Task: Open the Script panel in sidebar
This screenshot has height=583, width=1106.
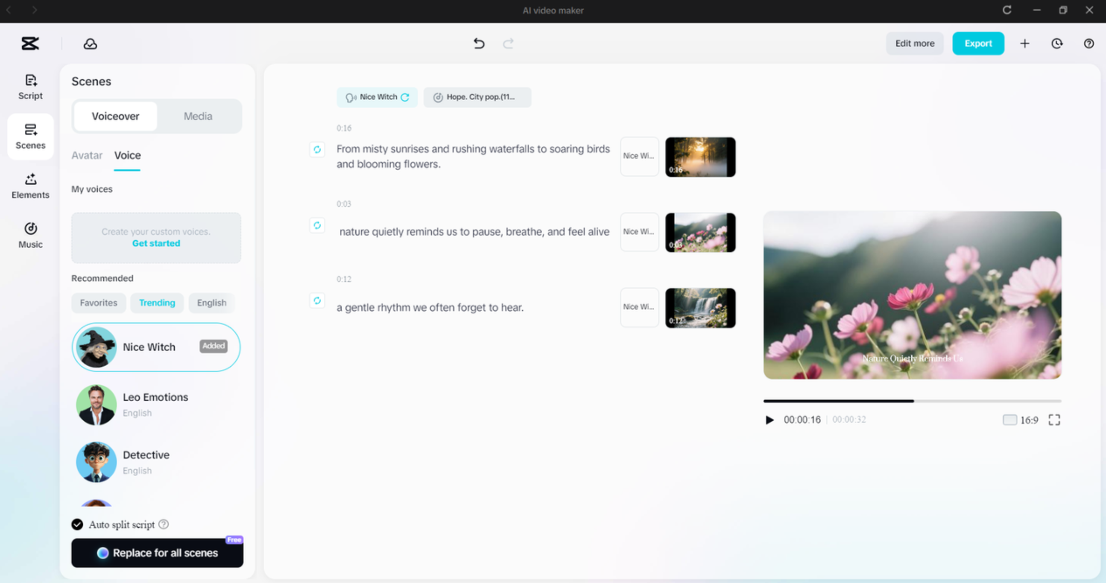Action: pyautogui.click(x=30, y=86)
